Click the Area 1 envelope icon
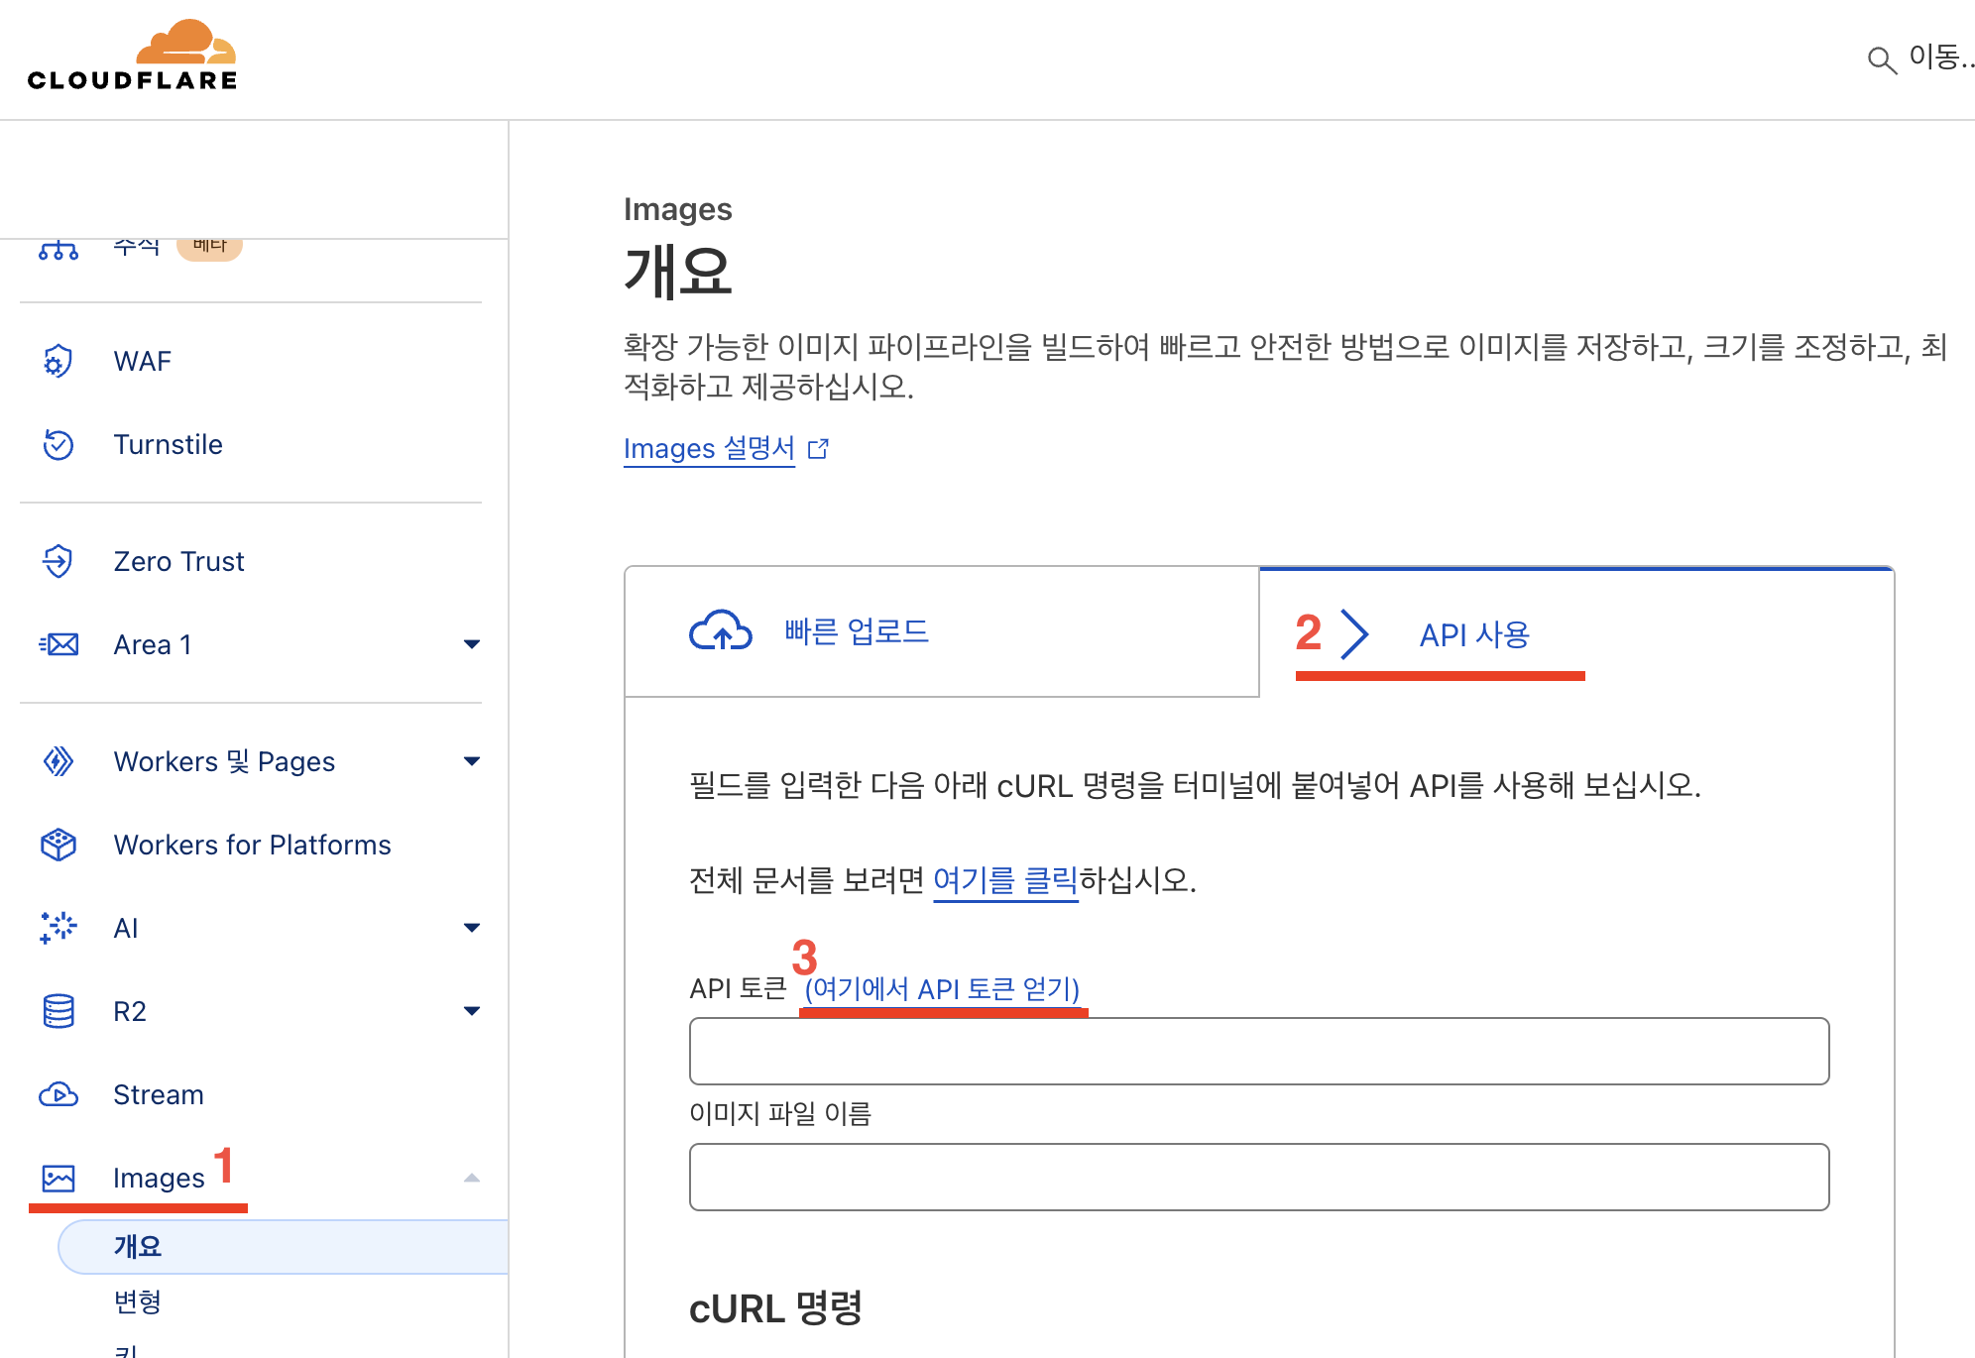1975x1358 pixels. [x=58, y=644]
